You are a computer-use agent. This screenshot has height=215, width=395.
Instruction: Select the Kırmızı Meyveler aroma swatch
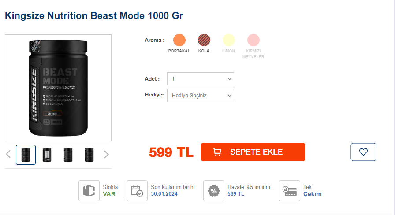(253, 40)
